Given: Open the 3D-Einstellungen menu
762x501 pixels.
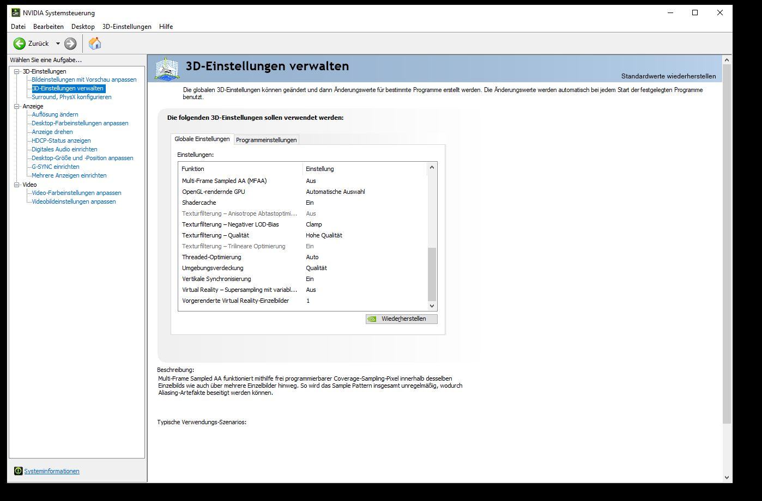Looking at the screenshot, I should click(x=127, y=26).
